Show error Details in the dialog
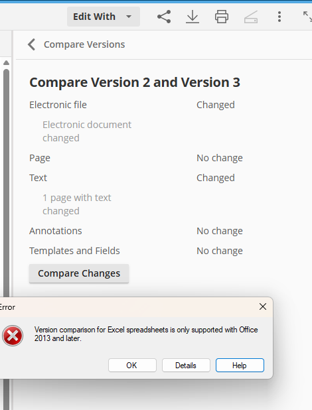Viewport: 312px width, 410px height. point(186,366)
